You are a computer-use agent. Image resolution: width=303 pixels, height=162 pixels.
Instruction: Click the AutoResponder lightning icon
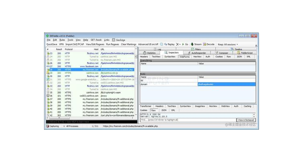pyautogui.click(x=189, y=53)
